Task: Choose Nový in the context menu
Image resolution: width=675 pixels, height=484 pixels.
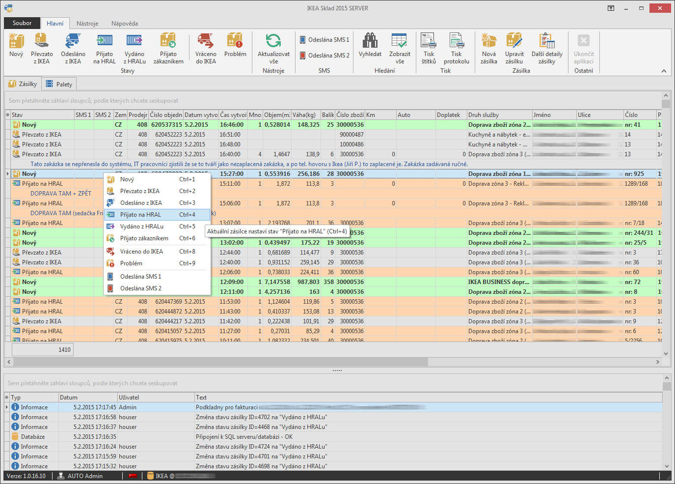Action: (157, 179)
